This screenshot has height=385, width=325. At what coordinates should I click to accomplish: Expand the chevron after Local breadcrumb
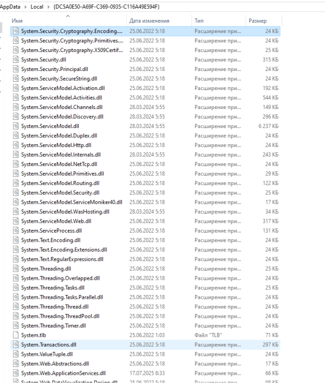pyautogui.click(x=48, y=7)
